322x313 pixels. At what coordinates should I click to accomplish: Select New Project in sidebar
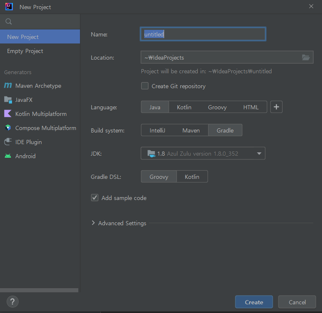40,36
